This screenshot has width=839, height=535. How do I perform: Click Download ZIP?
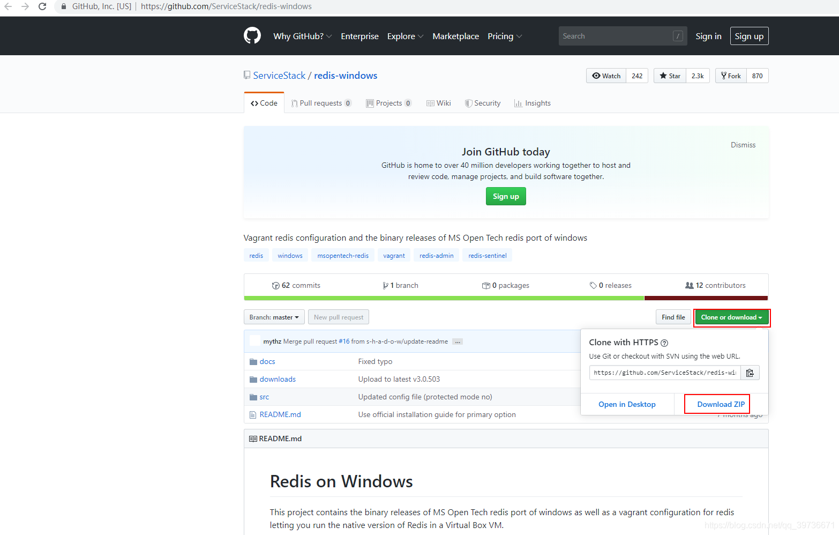click(717, 404)
